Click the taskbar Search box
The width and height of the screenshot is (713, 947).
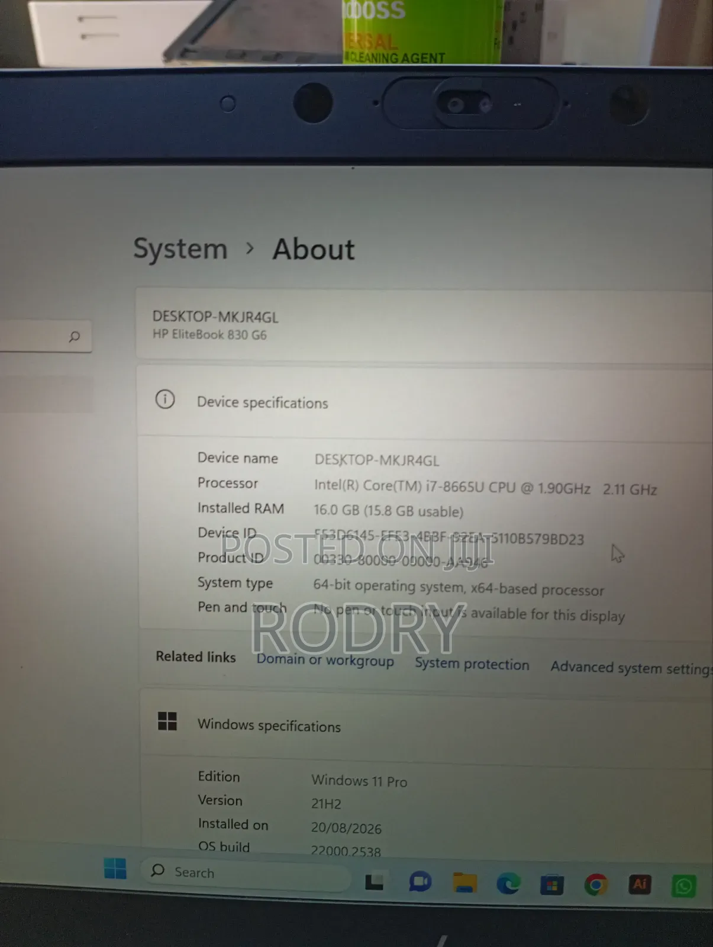point(246,874)
